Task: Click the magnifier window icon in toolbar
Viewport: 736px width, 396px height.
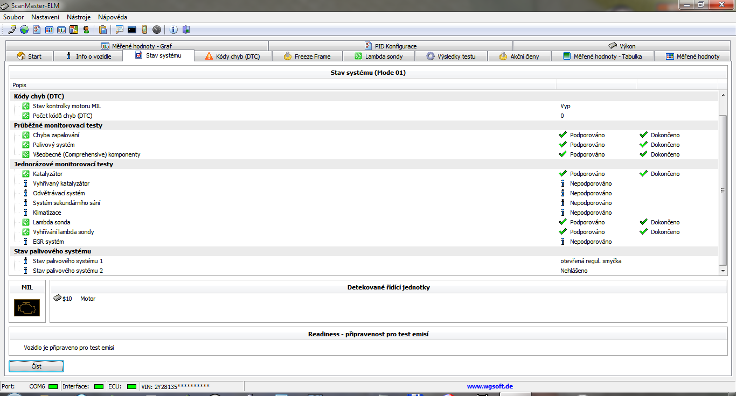Action: (119, 30)
